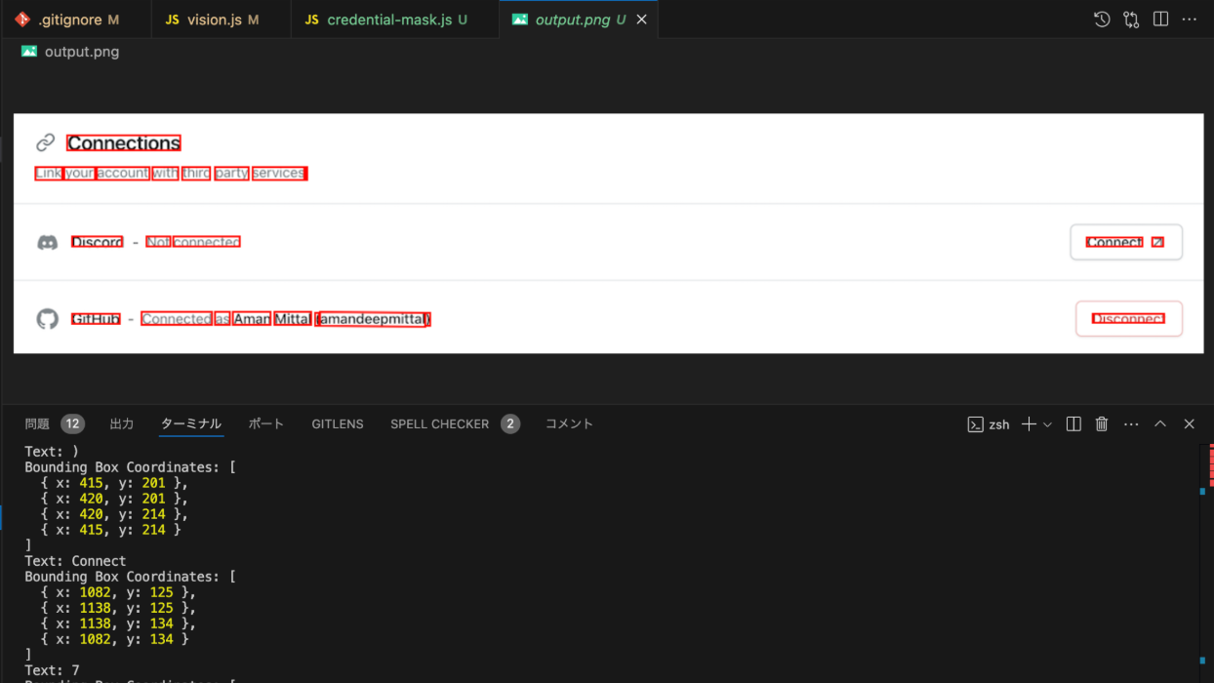Viewport: 1214px width, 683px height.
Task: Open the コメント (Comments) panel tab
Action: click(569, 423)
